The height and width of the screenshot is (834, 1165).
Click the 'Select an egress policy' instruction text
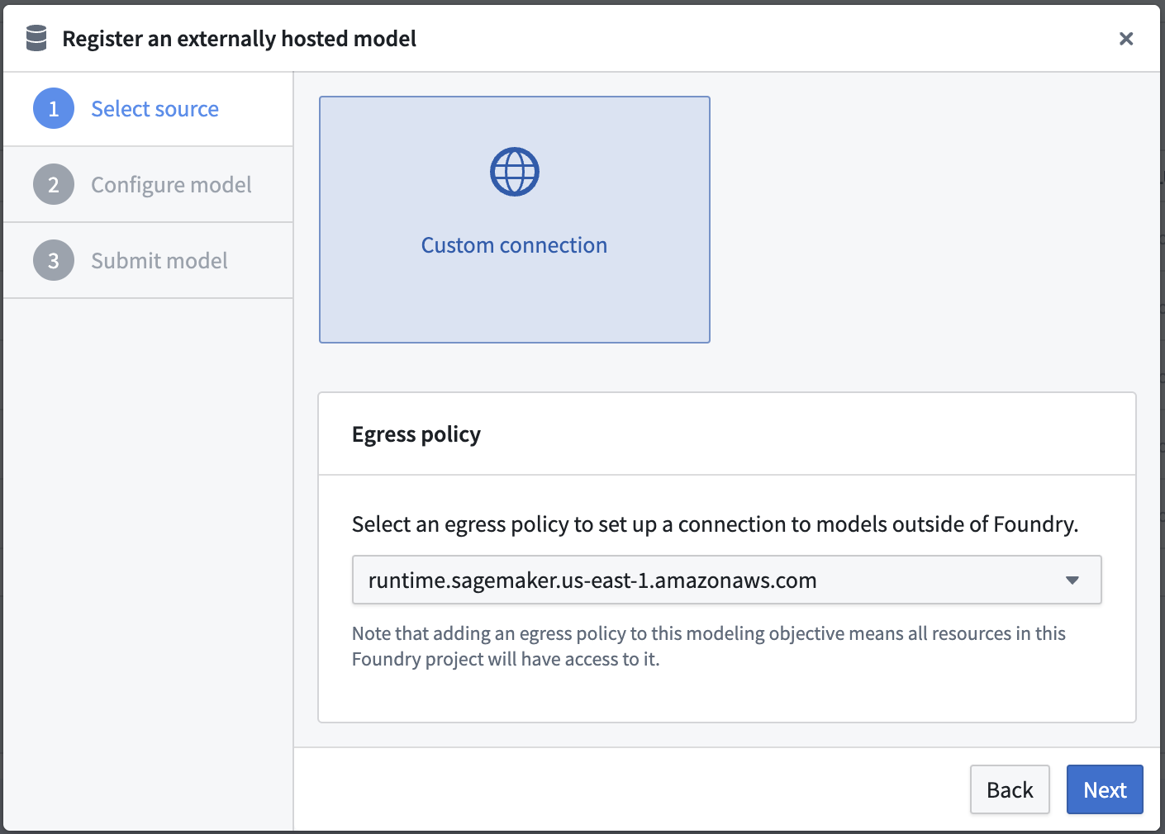point(716,524)
